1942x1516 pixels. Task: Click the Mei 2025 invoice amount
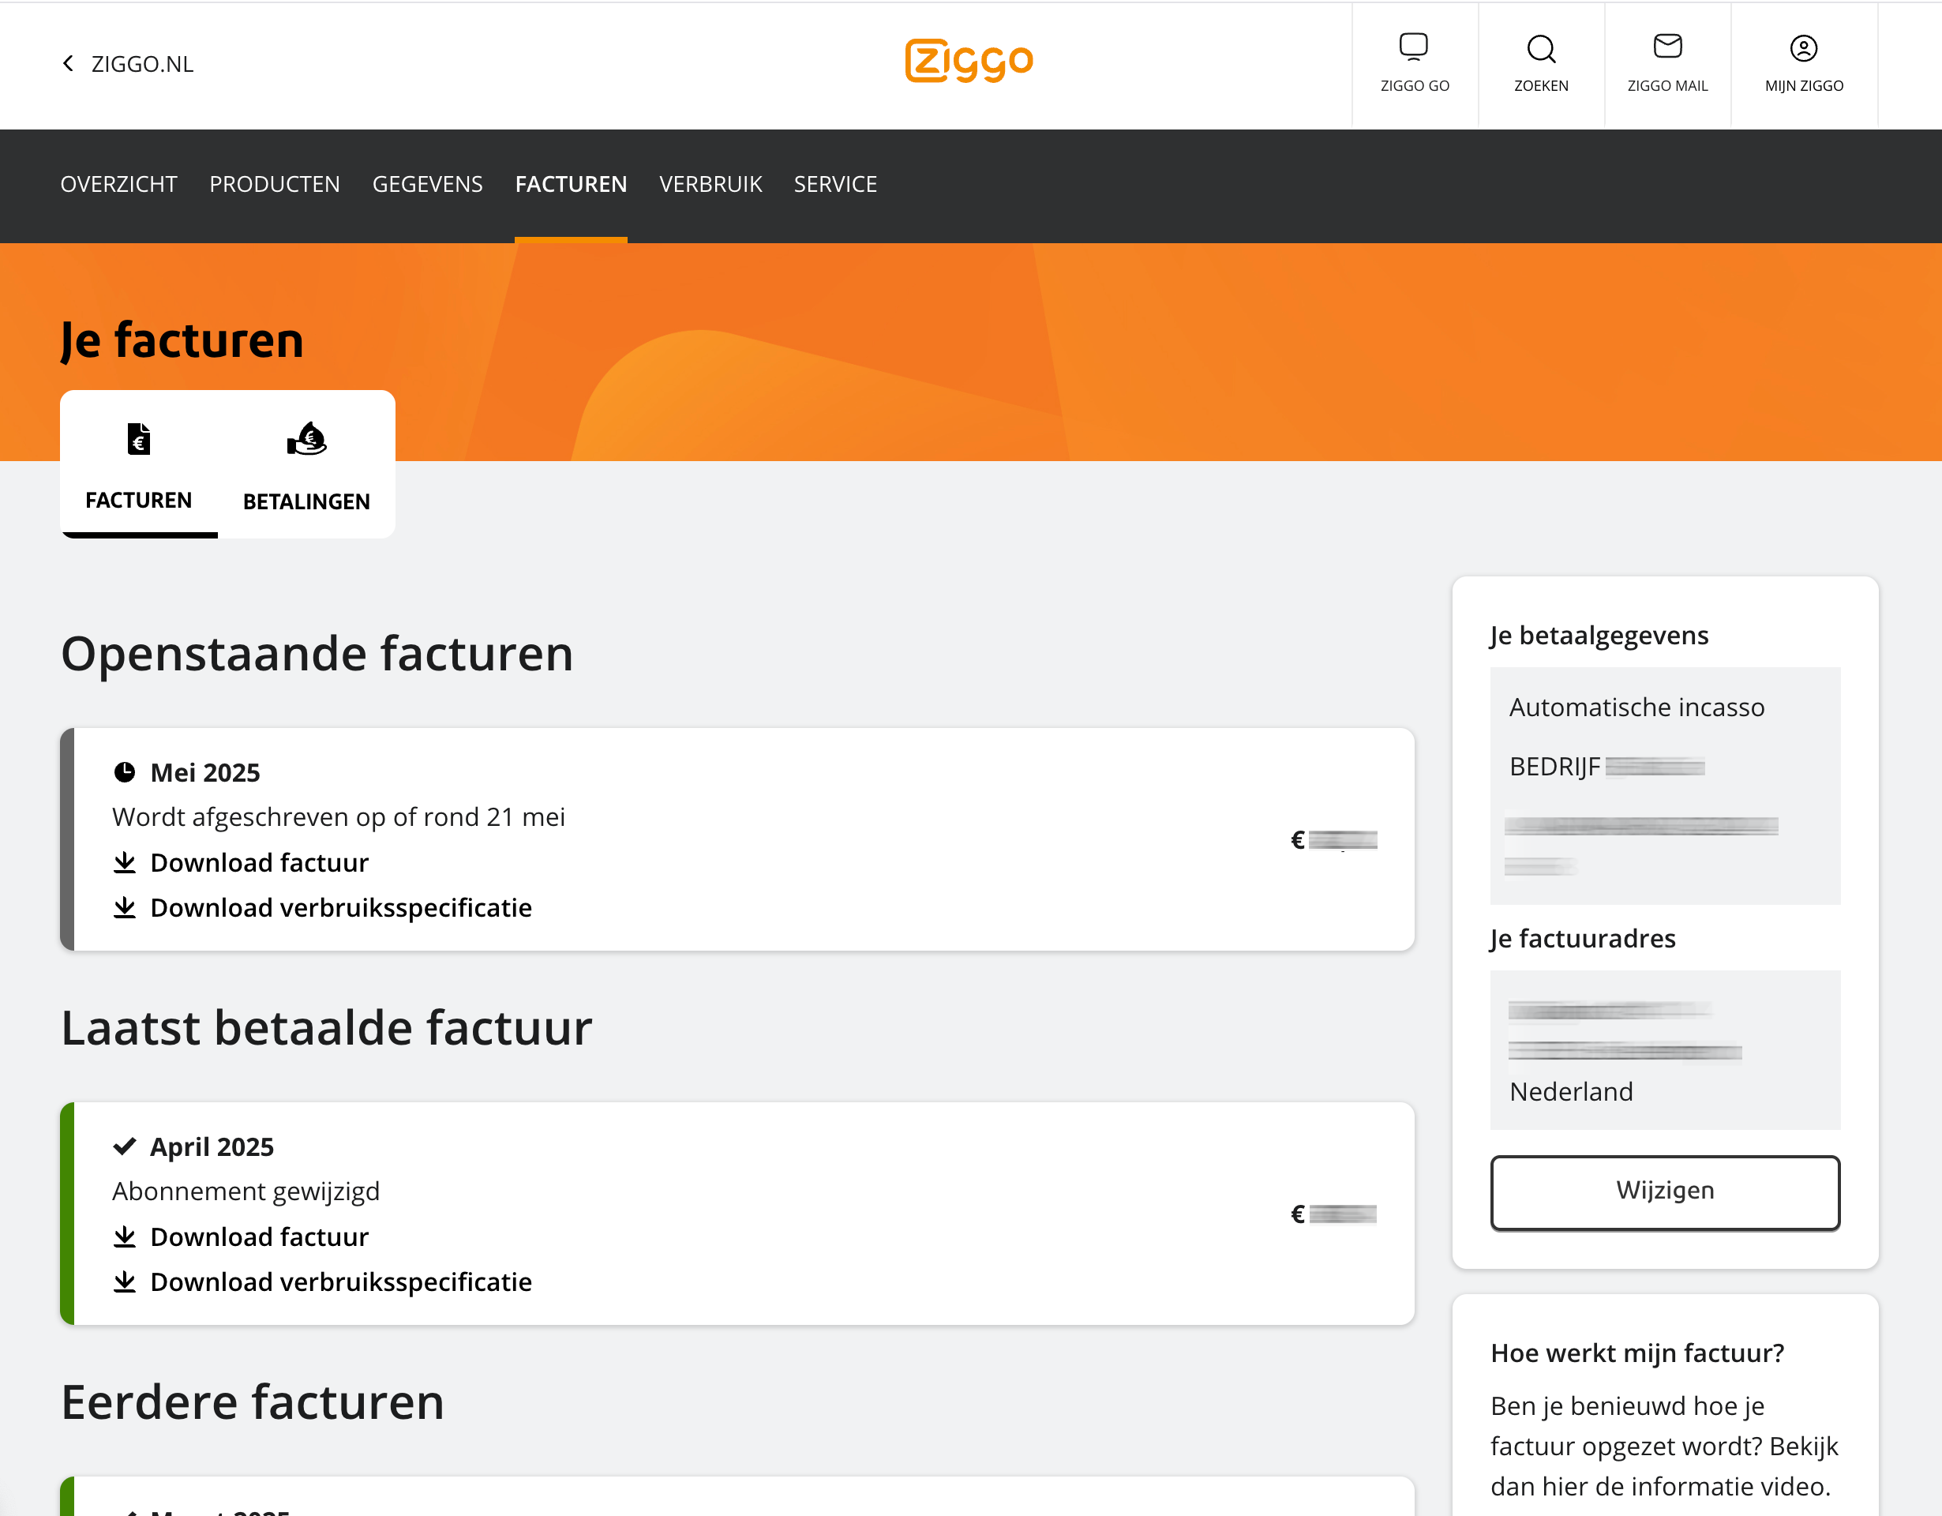coord(1334,839)
